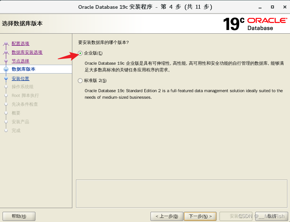Click the 数据库版本 step circle marker
290x222 pixels.
(6, 69)
